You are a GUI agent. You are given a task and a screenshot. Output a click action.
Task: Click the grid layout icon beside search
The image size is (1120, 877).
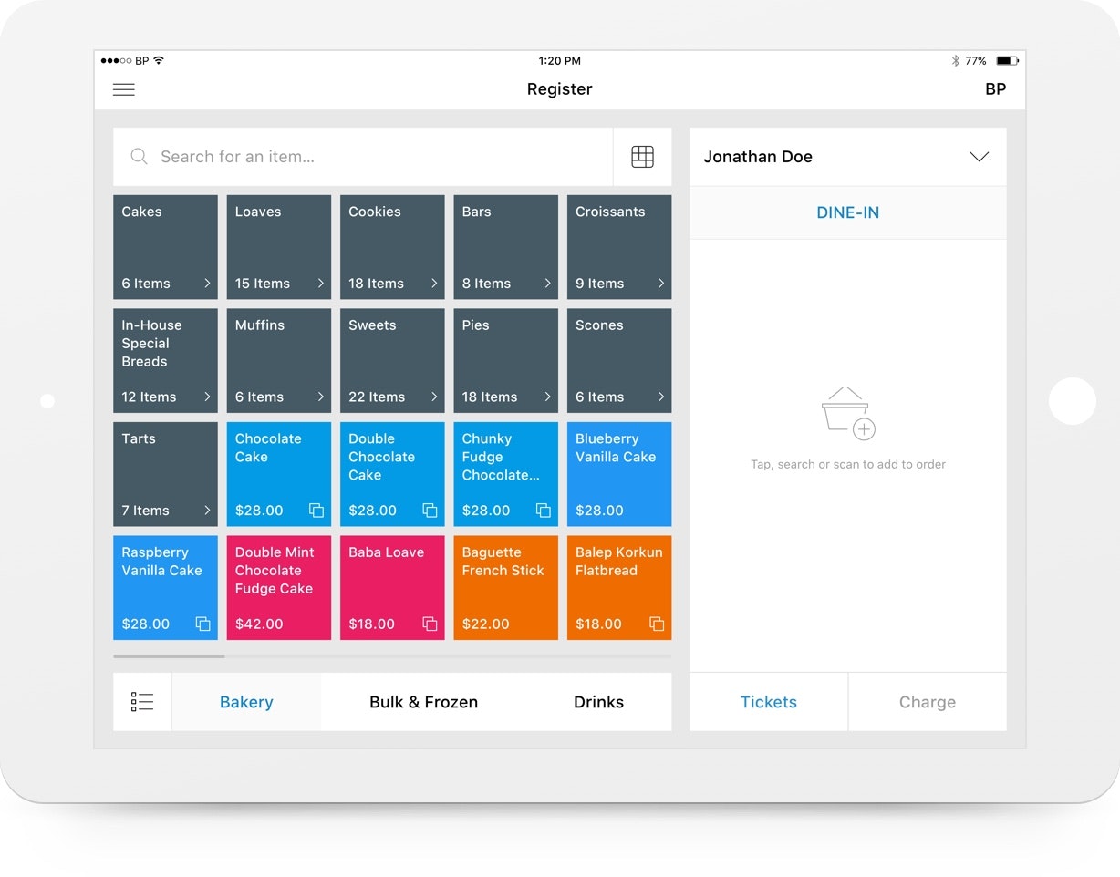(642, 157)
